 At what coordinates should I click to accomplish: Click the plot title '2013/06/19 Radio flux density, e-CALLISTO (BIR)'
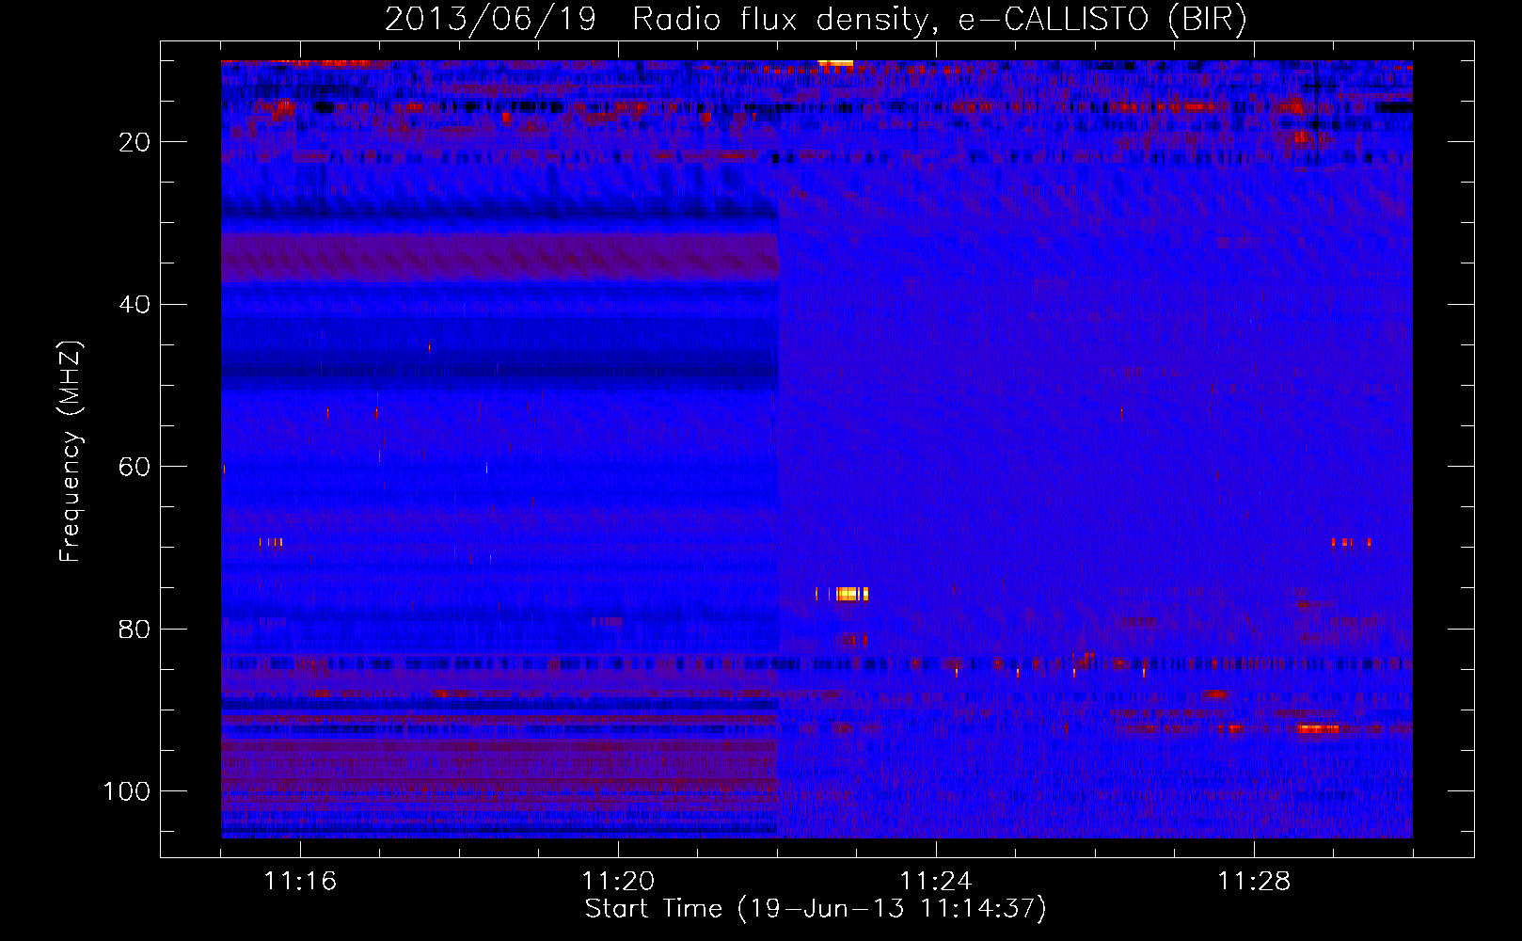(816, 20)
